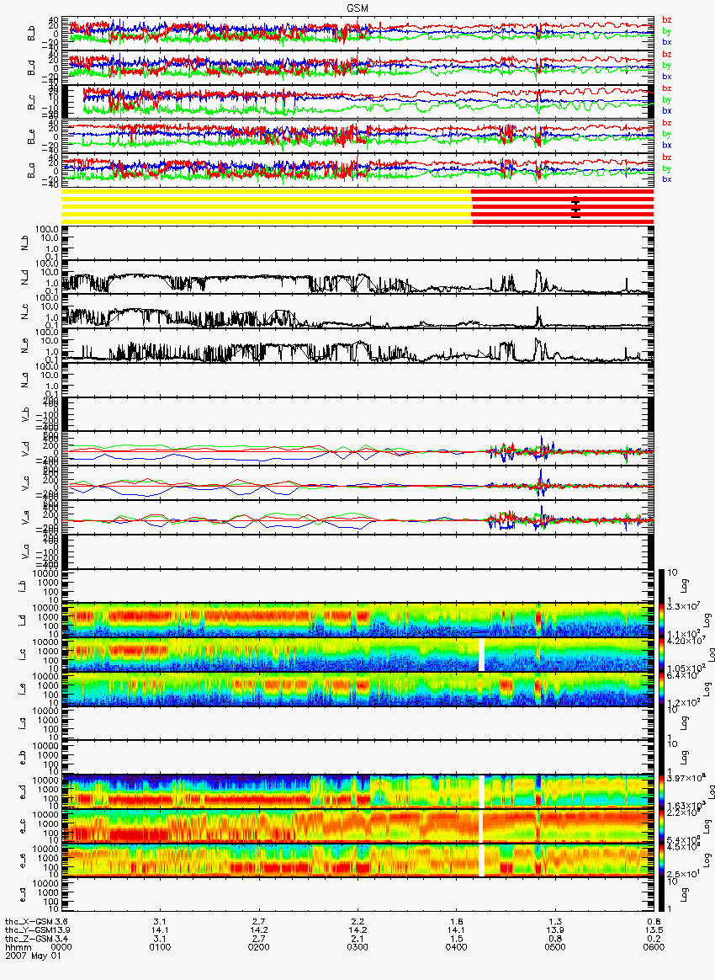Image resolution: width=715 pixels, height=980 pixels.
Task: Click the 0300 time tick label
Action: (357, 947)
